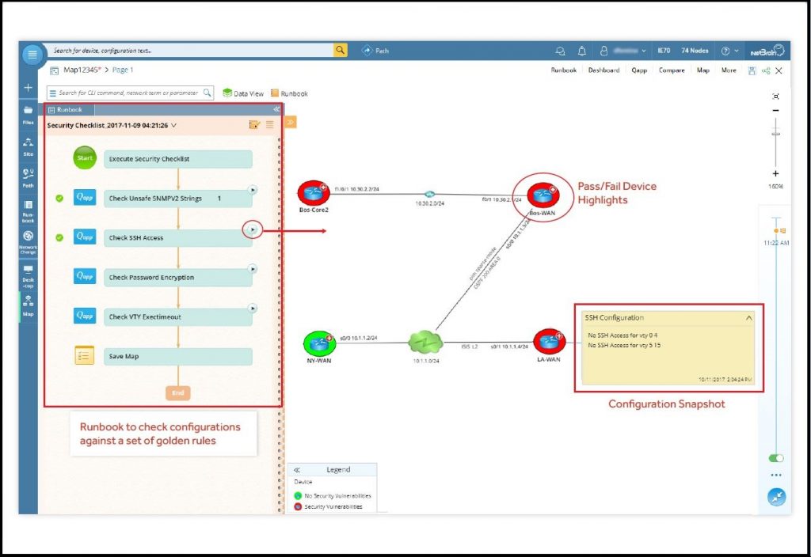The width and height of the screenshot is (811, 557).
Task: Collapse the Runbook panel with double chevron
Action: pos(276,109)
